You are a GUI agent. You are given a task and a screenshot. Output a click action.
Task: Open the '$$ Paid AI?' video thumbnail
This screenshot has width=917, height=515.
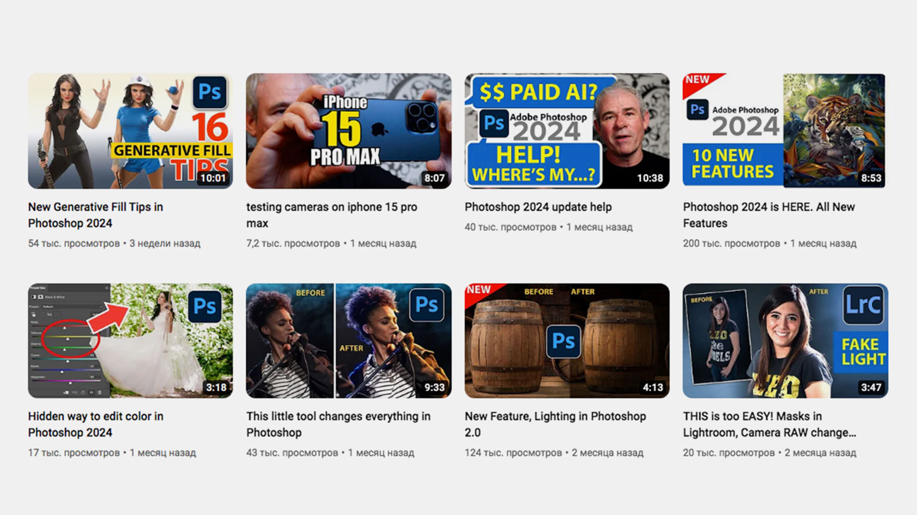[567, 131]
